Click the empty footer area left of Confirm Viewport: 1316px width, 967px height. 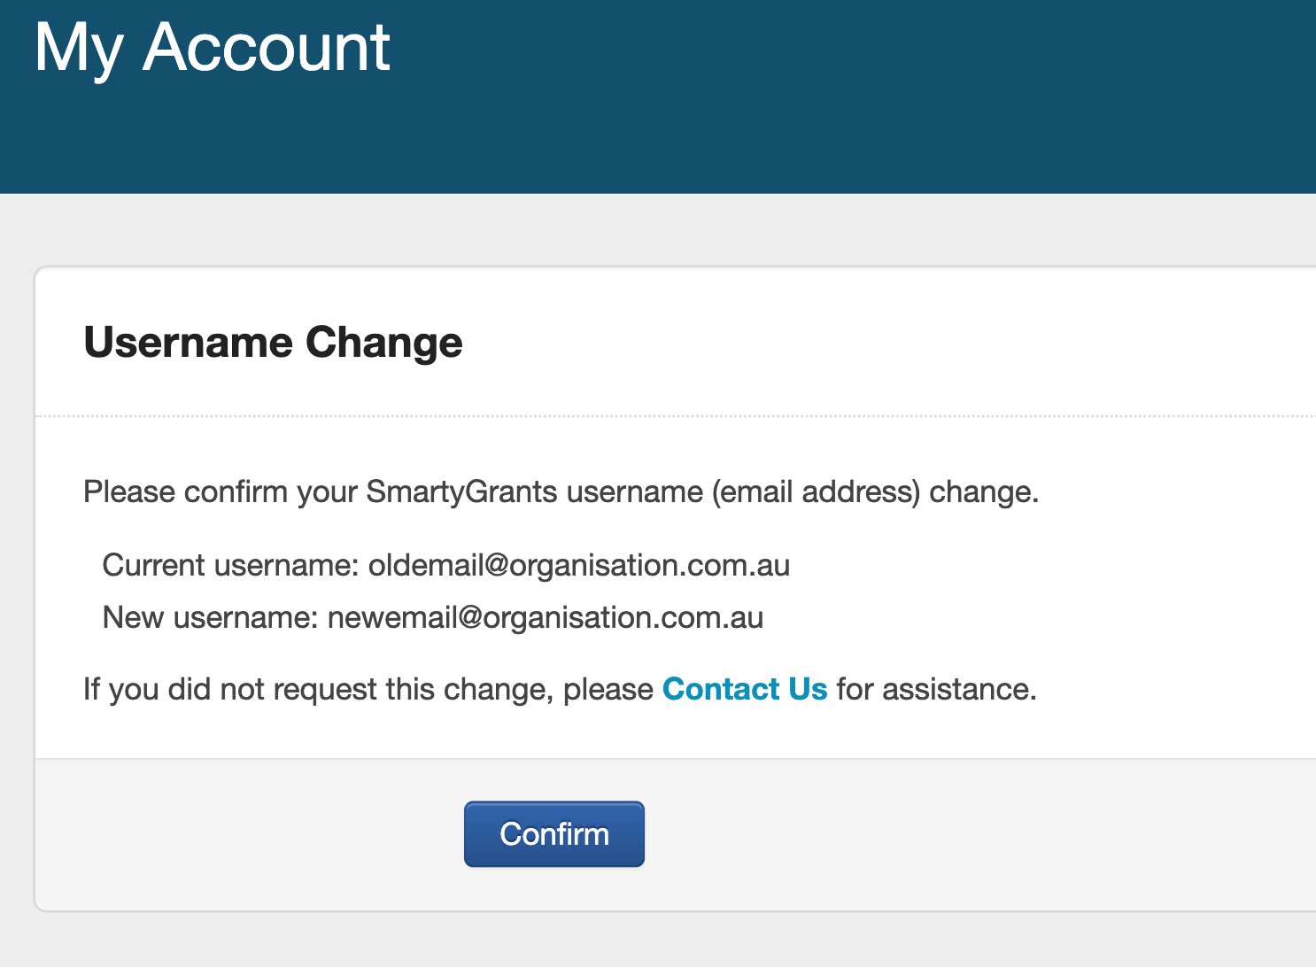coord(248,834)
